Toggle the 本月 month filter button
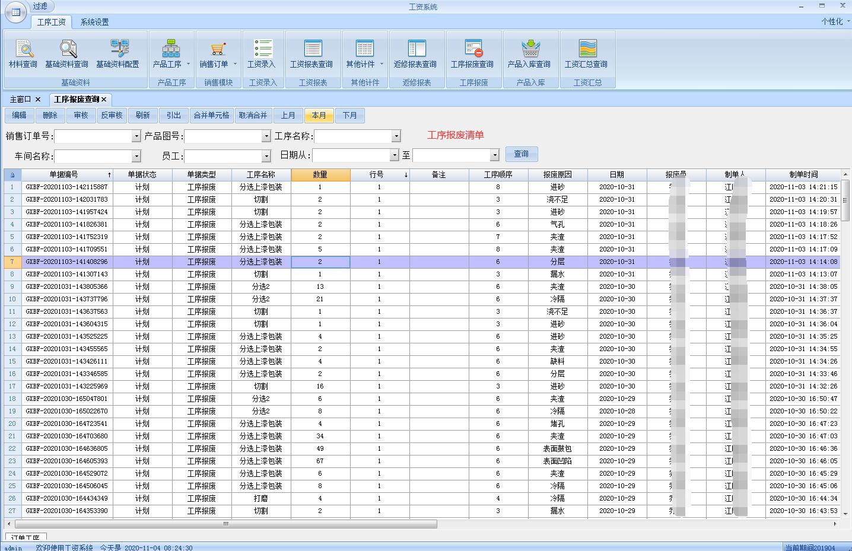This screenshot has width=852, height=551. tap(319, 116)
